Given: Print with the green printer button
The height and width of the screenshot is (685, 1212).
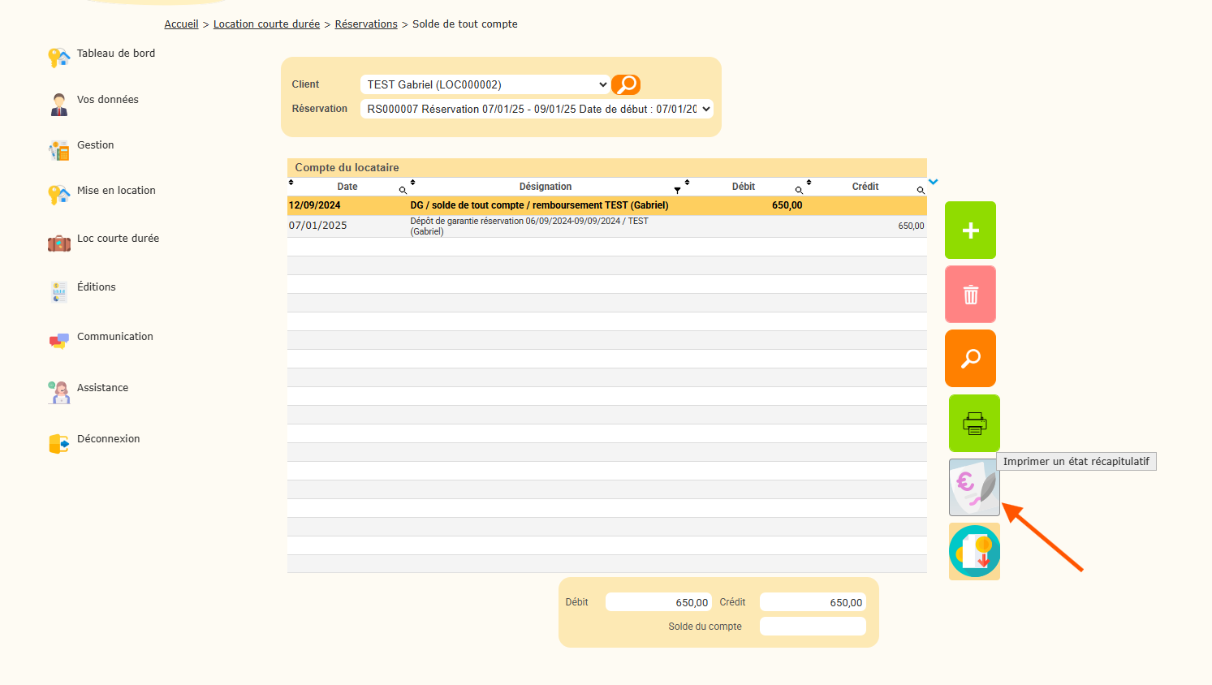Looking at the screenshot, I should [x=974, y=424].
